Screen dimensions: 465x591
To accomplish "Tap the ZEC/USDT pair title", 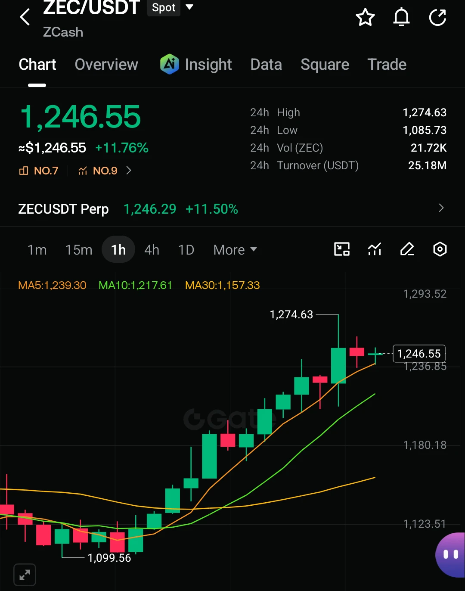I will [92, 8].
